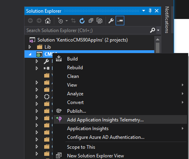
Task: Open Application Insights submenu
Action: click(120, 129)
